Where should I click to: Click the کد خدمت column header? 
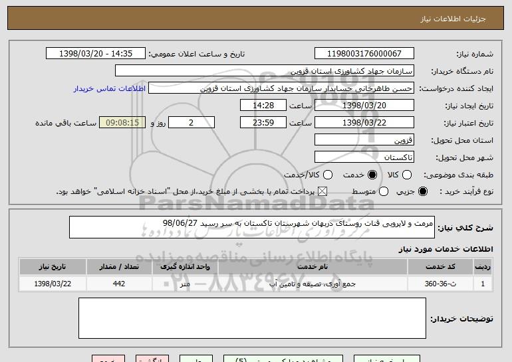[x=440, y=267]
